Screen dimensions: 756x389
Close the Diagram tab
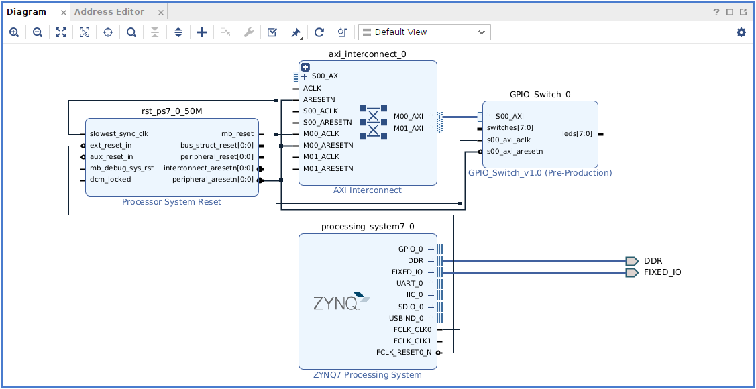(63, 13)
